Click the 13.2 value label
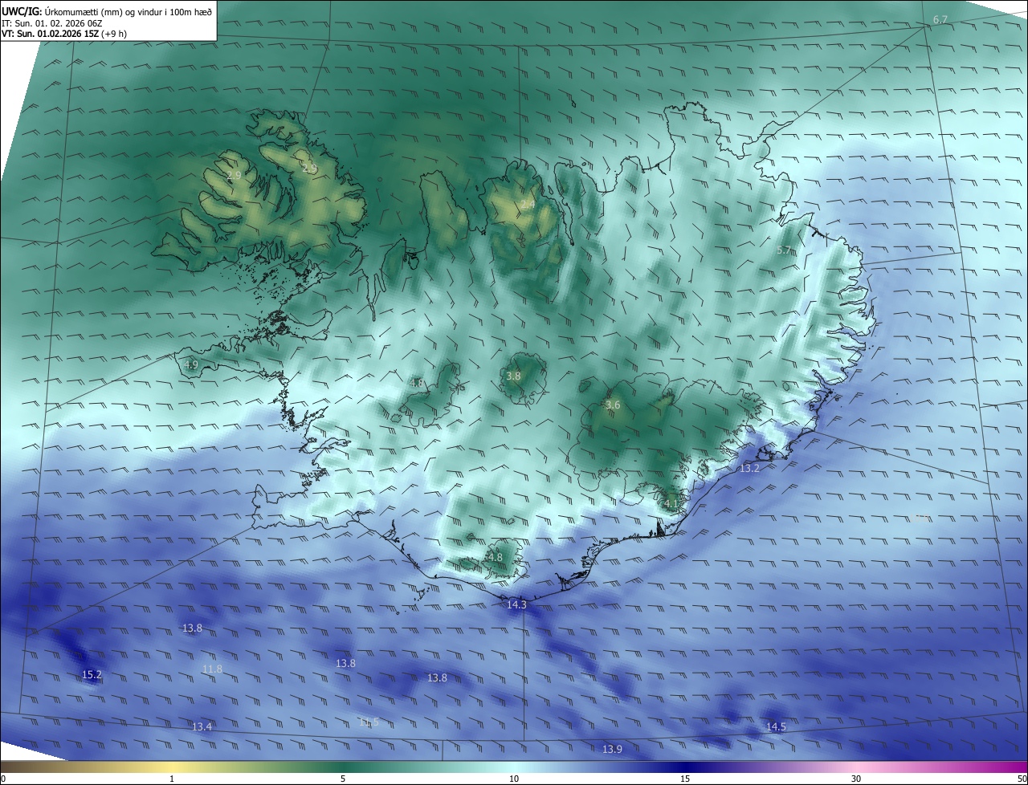This screenshot has width=1028, height=785. tap(749, 468)
